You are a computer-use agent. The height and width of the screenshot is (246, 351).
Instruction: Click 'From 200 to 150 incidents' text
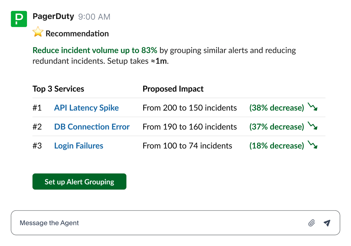[x=190, y=108]
